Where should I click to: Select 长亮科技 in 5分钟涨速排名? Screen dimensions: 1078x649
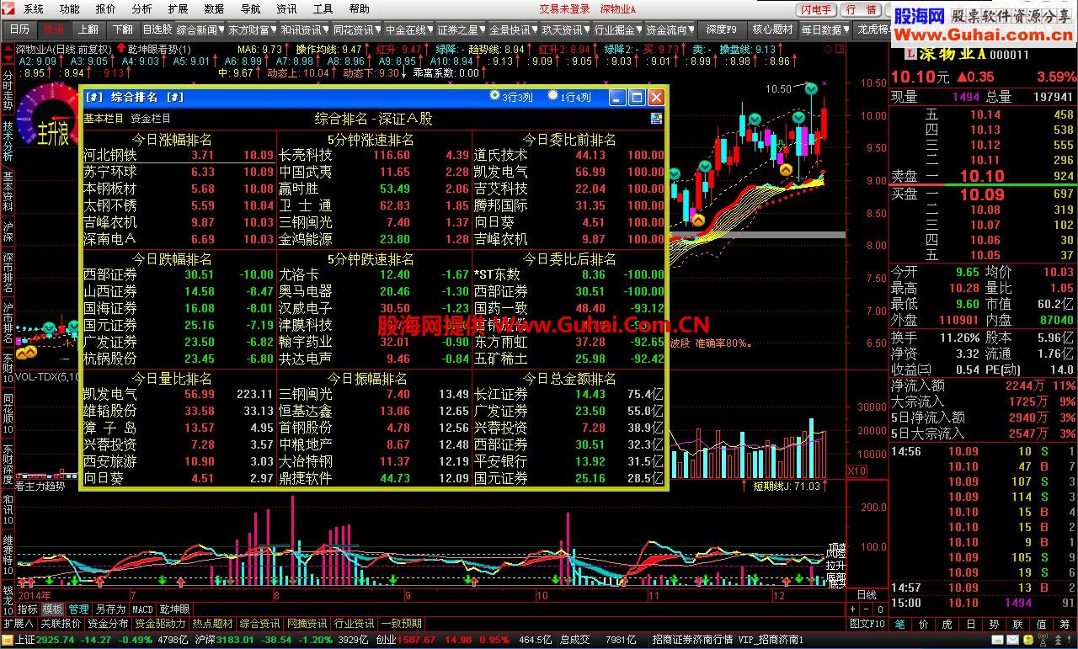pos(305,155)
